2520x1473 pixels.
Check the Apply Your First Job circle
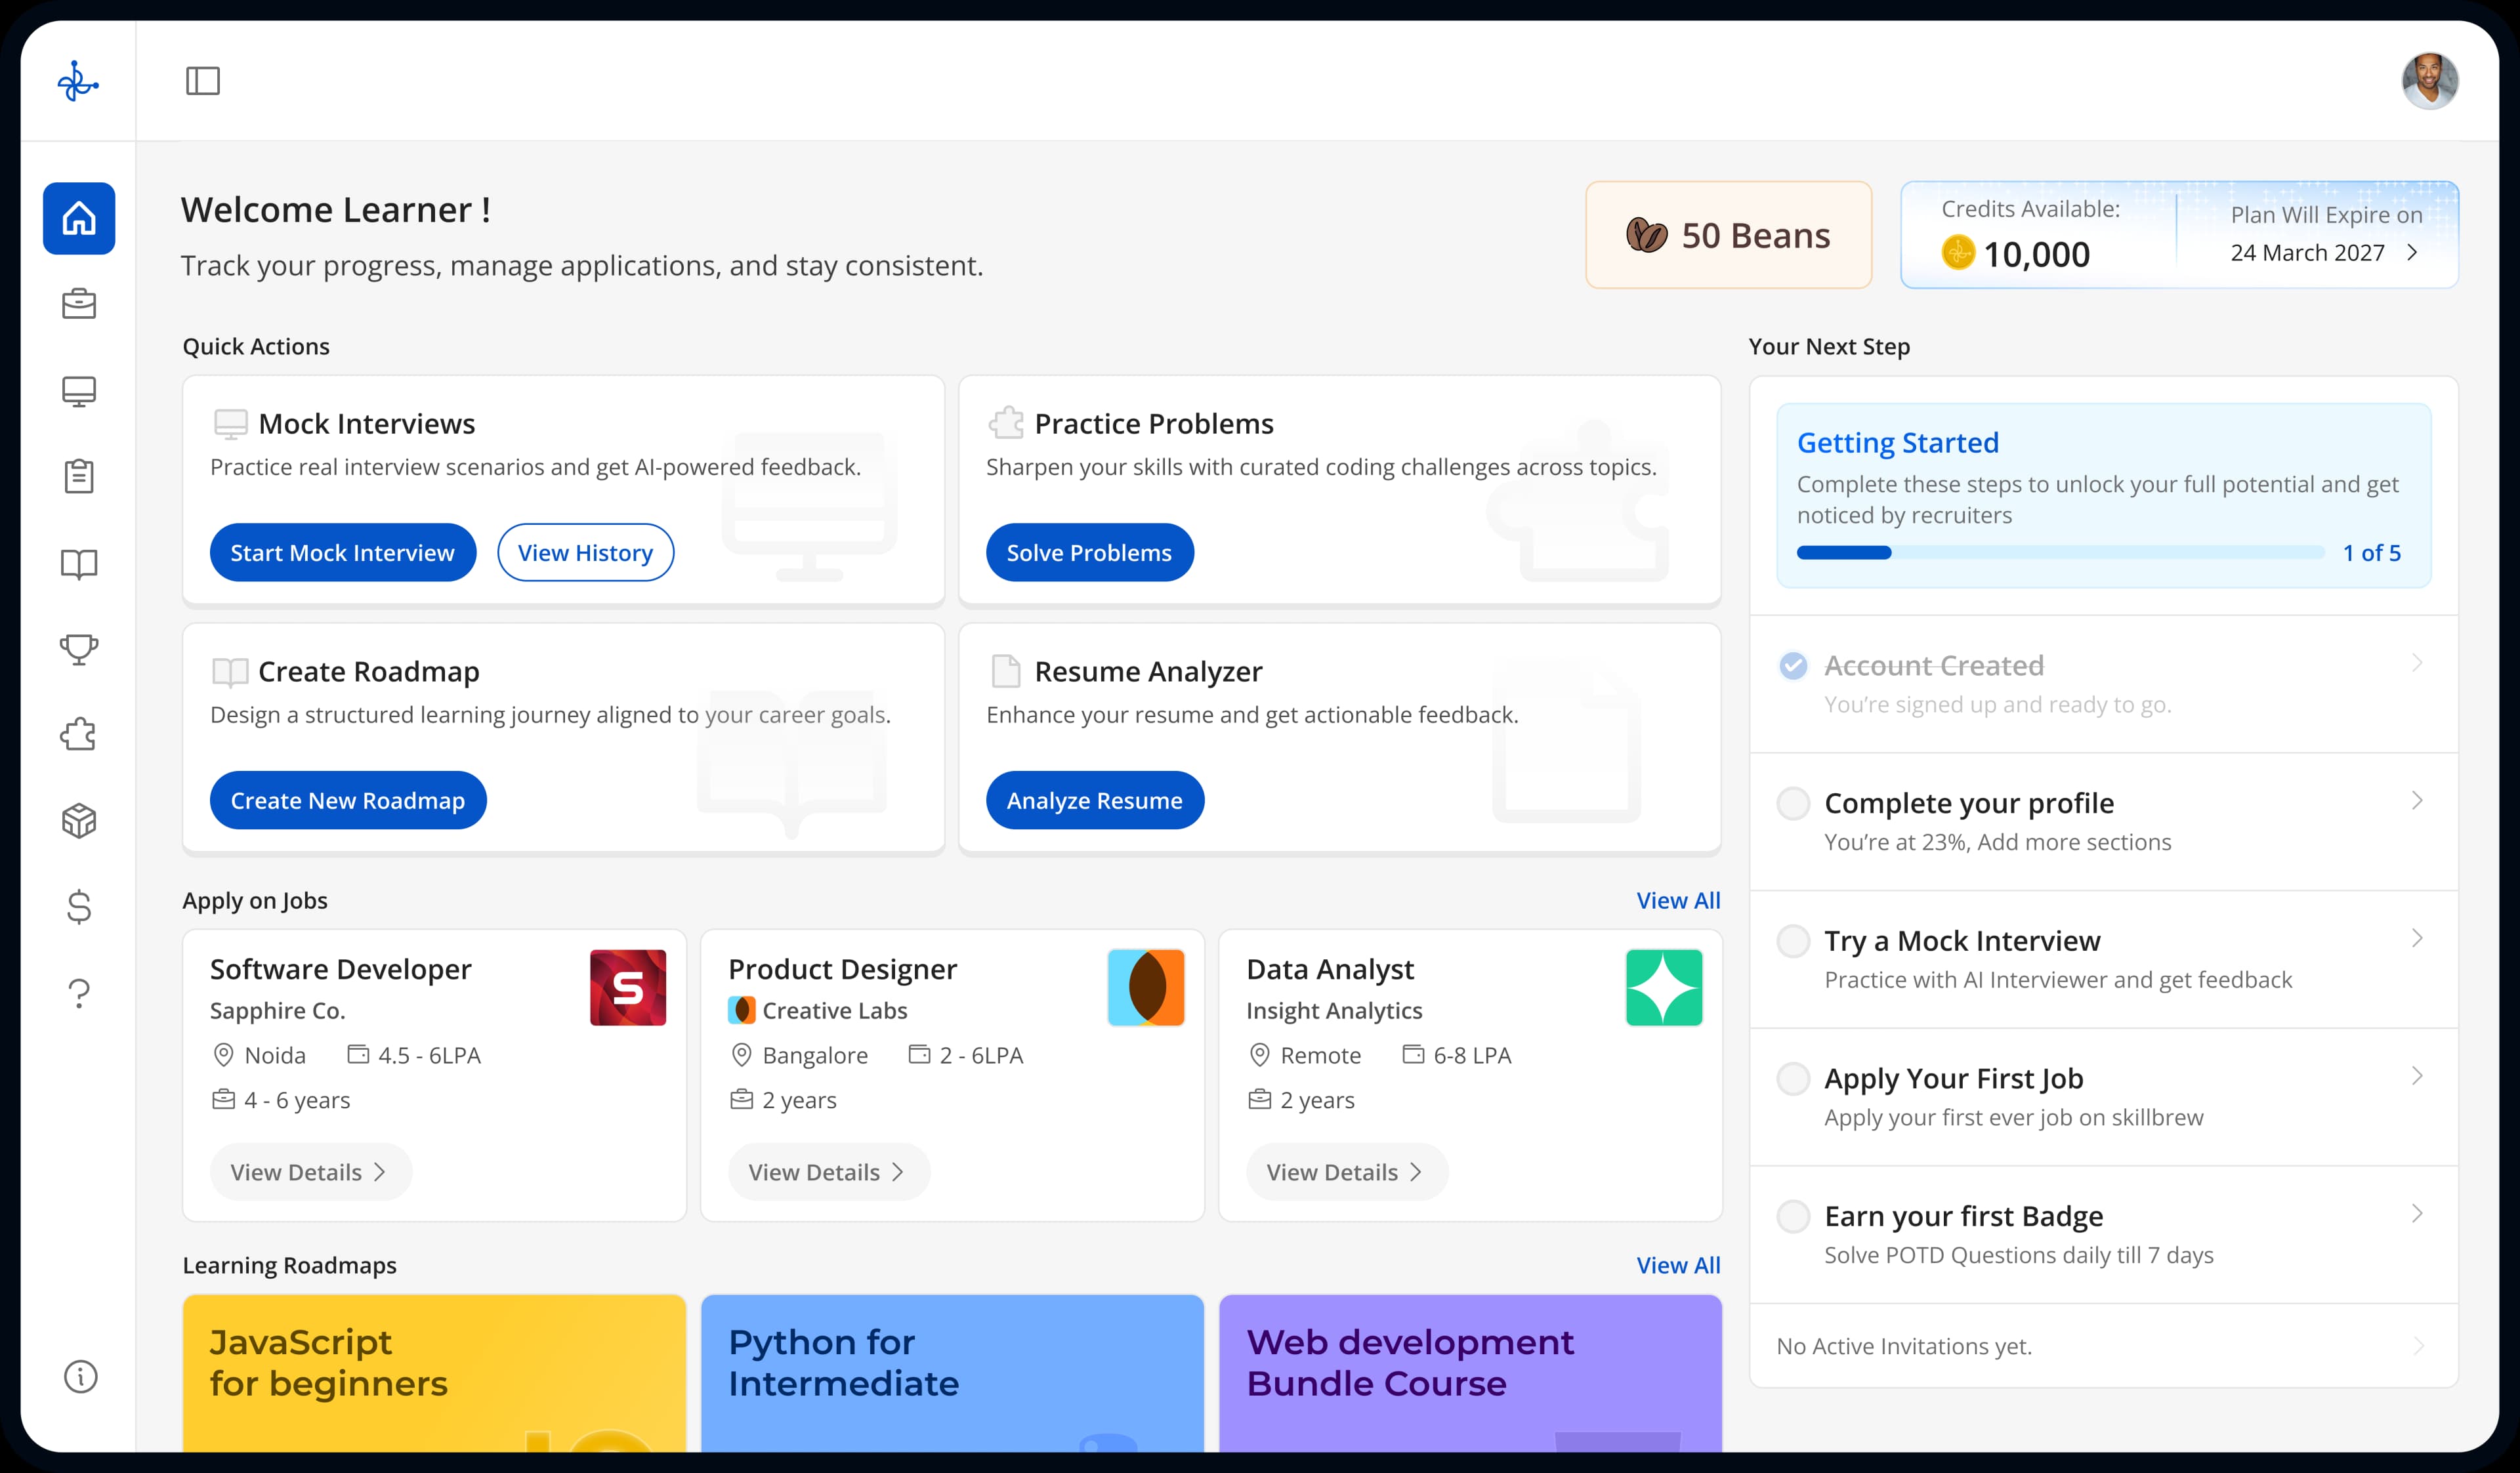pos(1793,1078)
